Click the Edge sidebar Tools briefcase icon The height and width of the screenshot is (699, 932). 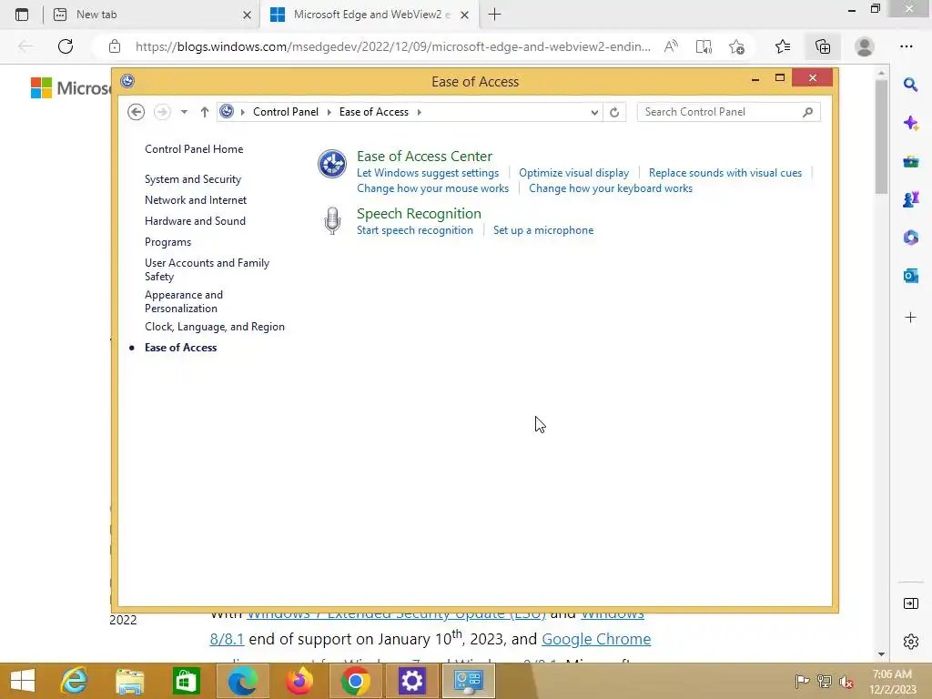tap(910, 161)
